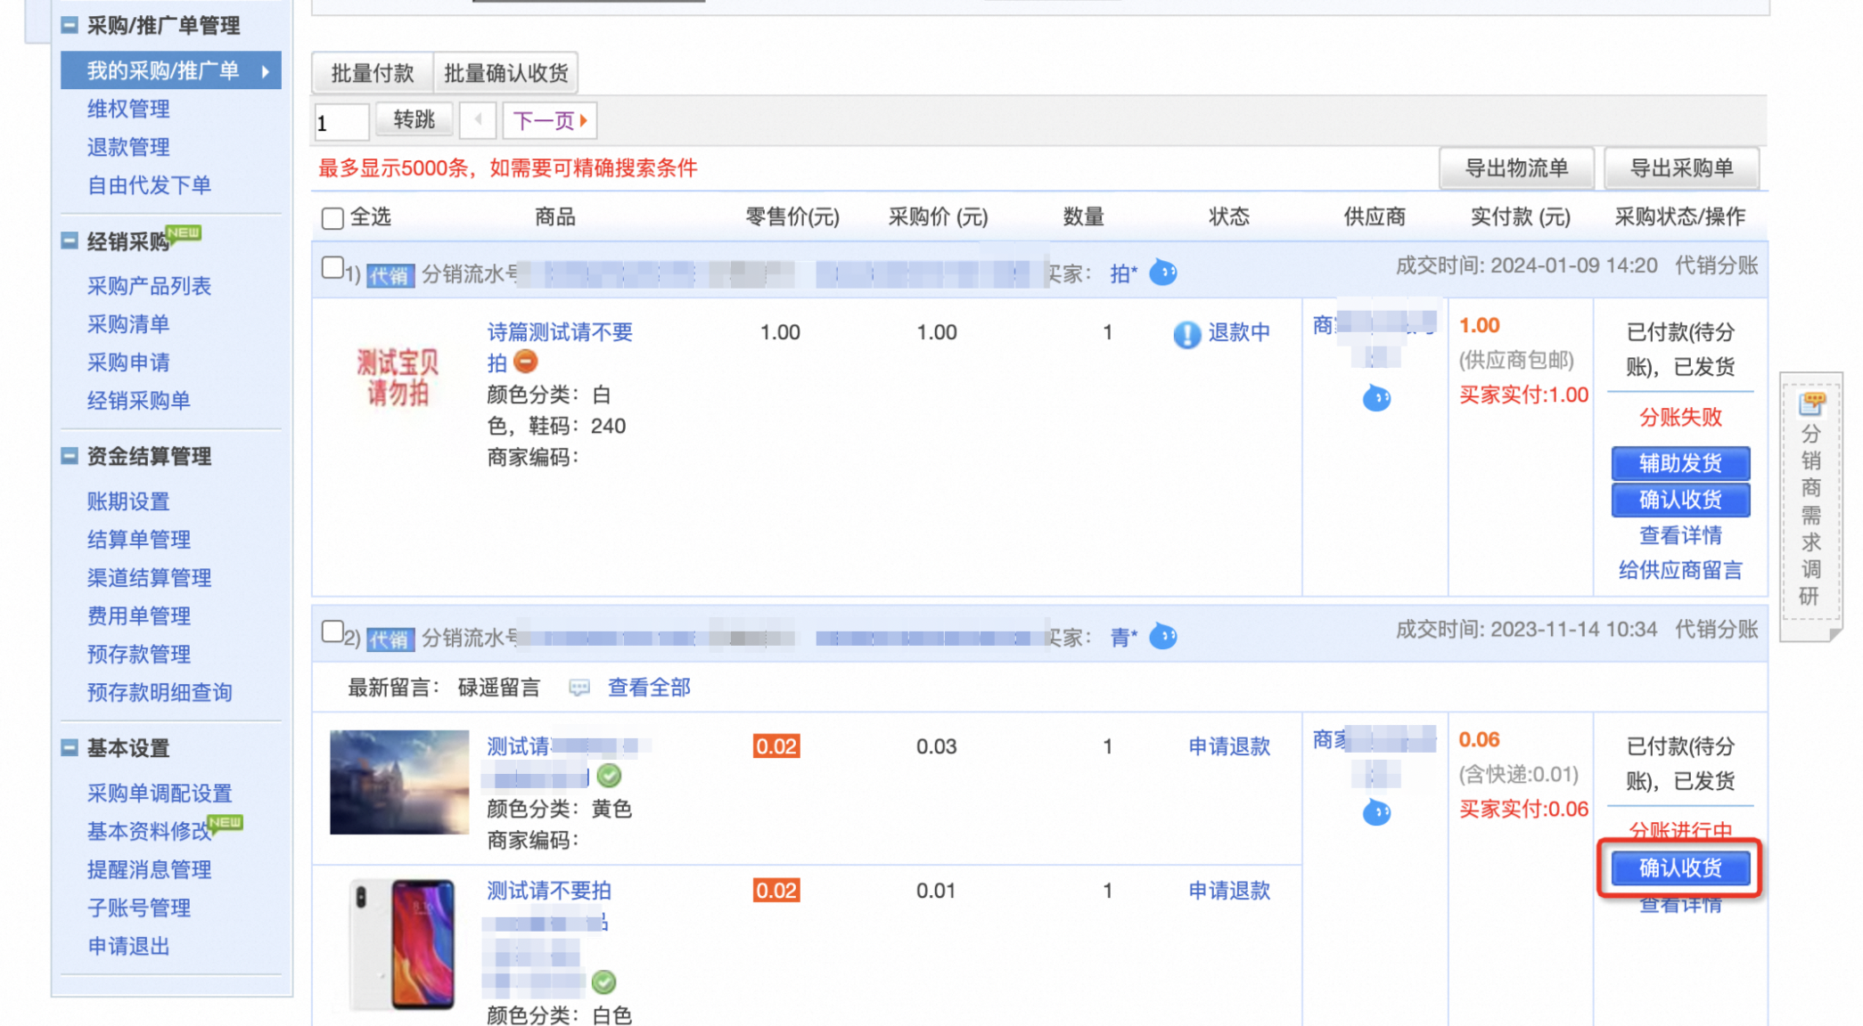Screen dimensions: 1863x1026
Task: Open product 测试请不要拍 with phone image
Action: pyautogui.click(x=549, y=891)
